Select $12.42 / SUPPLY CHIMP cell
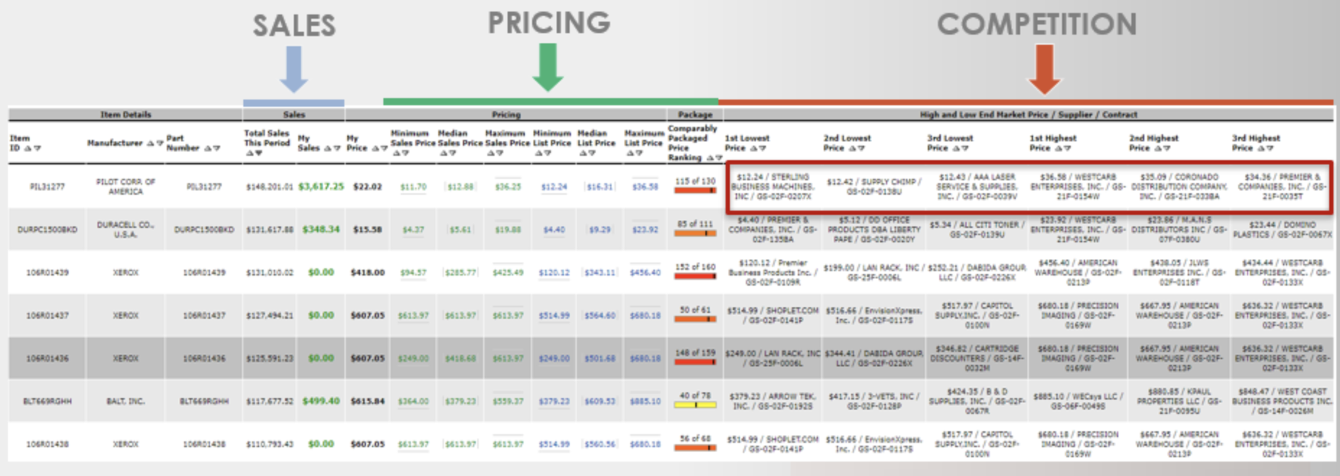The width and height of the screenshot is (1340, 476). [x=874, y=187]
